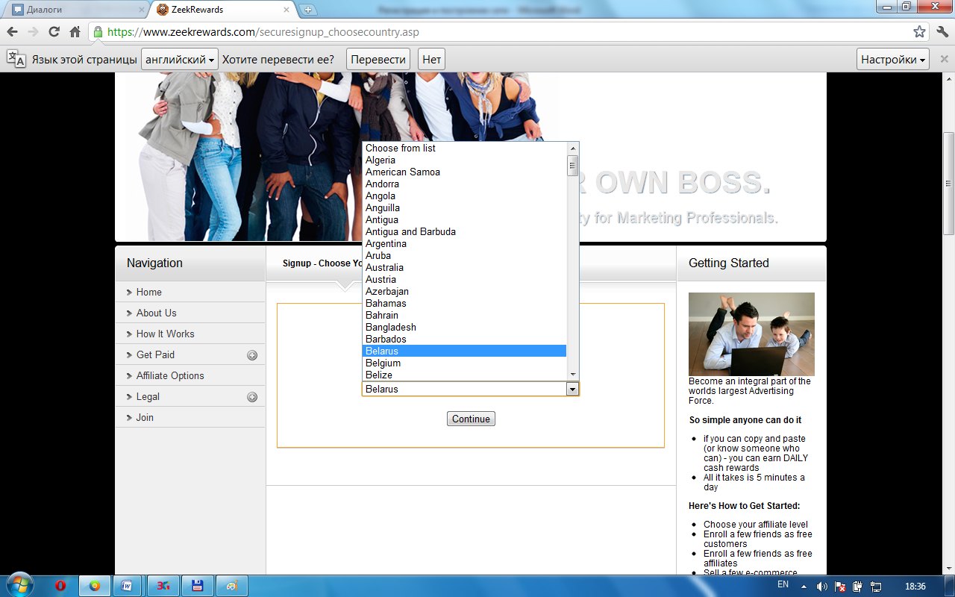Select Angola from the country list
The width and height of the screenshot is (955, 597).
tap(464, 196)
